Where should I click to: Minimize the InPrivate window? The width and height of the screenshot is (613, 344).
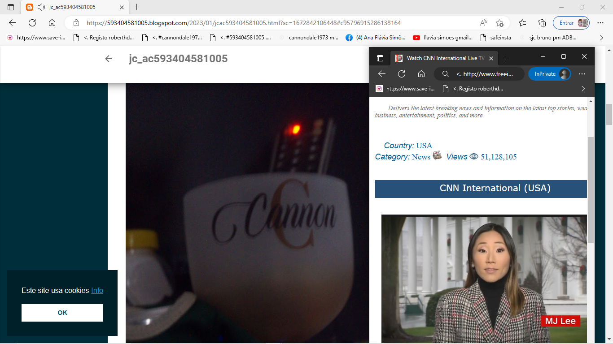tap(543, 57)
